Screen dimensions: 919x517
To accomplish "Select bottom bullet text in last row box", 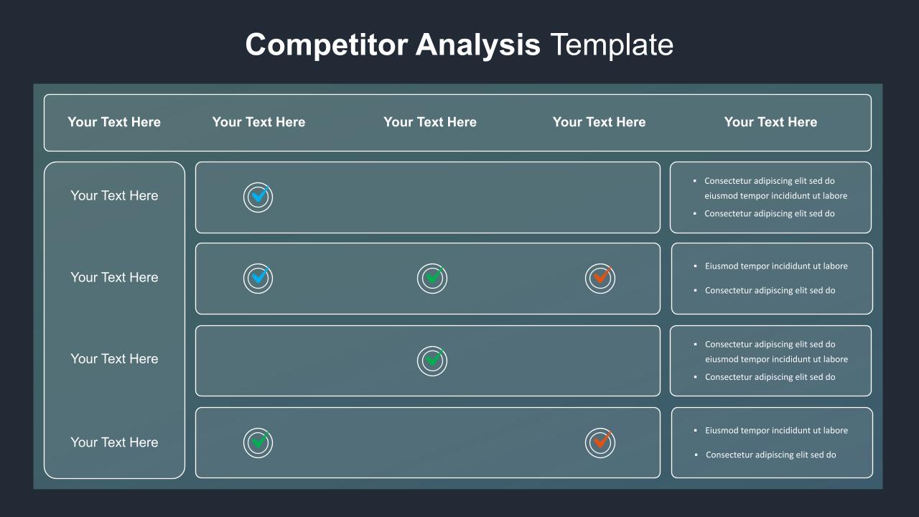I will [770, 455].
